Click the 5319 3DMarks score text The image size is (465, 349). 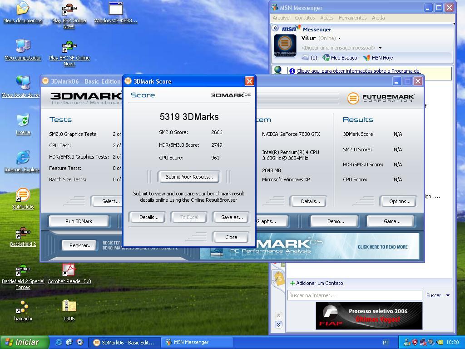click(x=189, y=117)
